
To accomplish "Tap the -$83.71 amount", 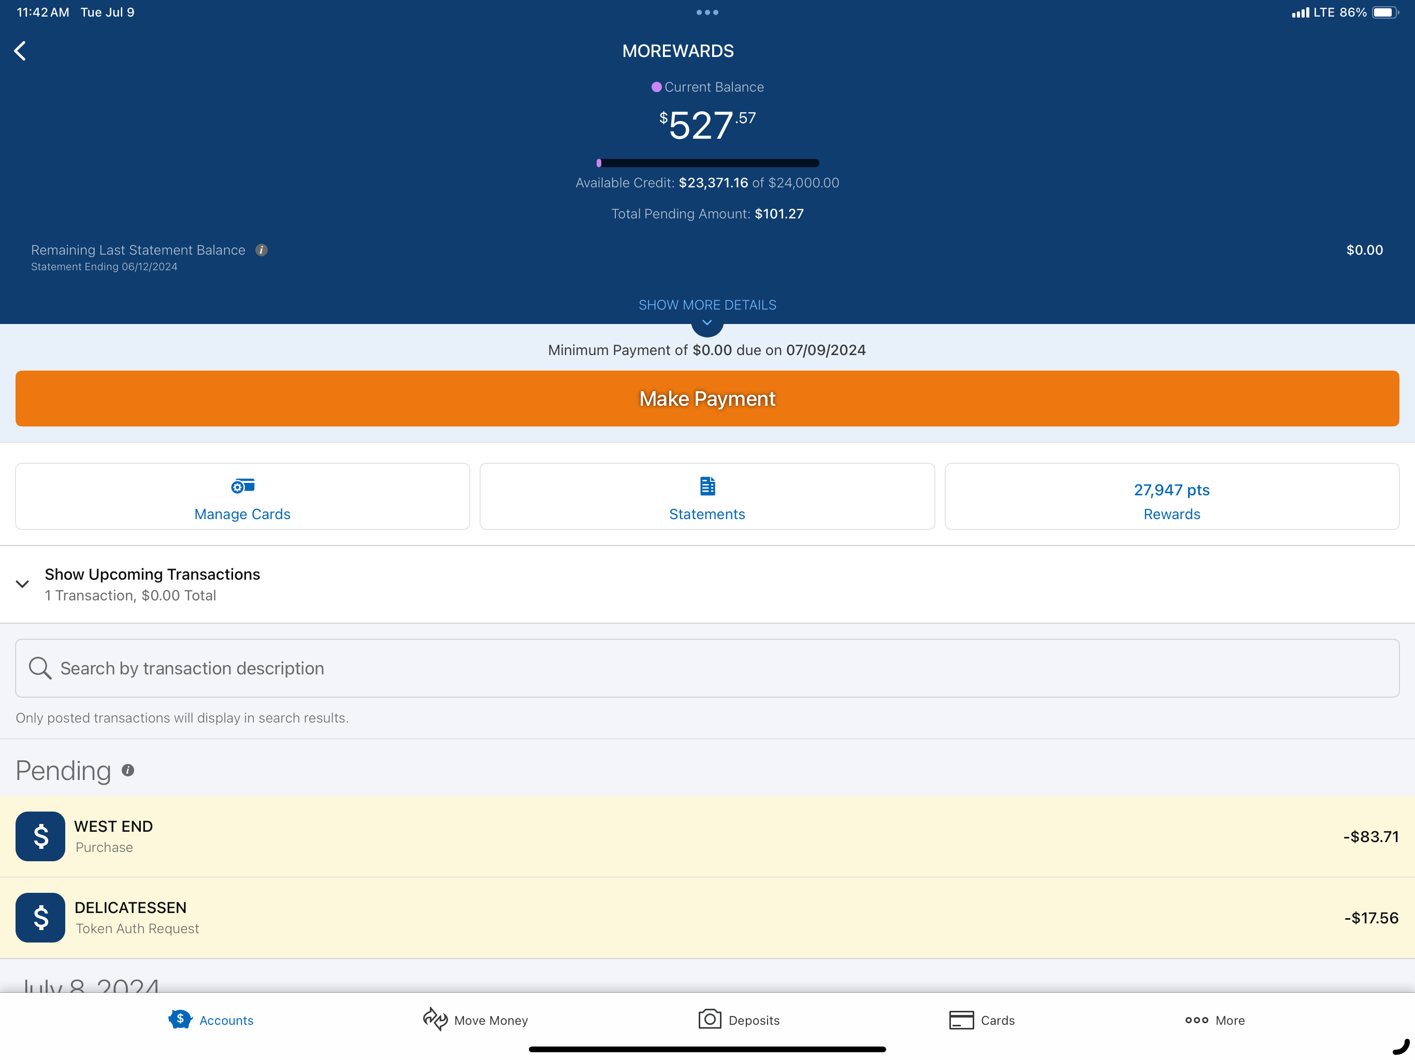I will tap(1371, 836).
